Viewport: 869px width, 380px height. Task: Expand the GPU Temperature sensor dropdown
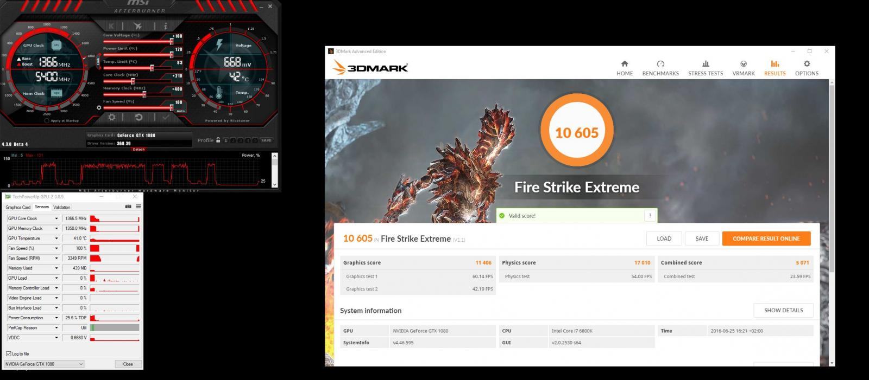56,239
